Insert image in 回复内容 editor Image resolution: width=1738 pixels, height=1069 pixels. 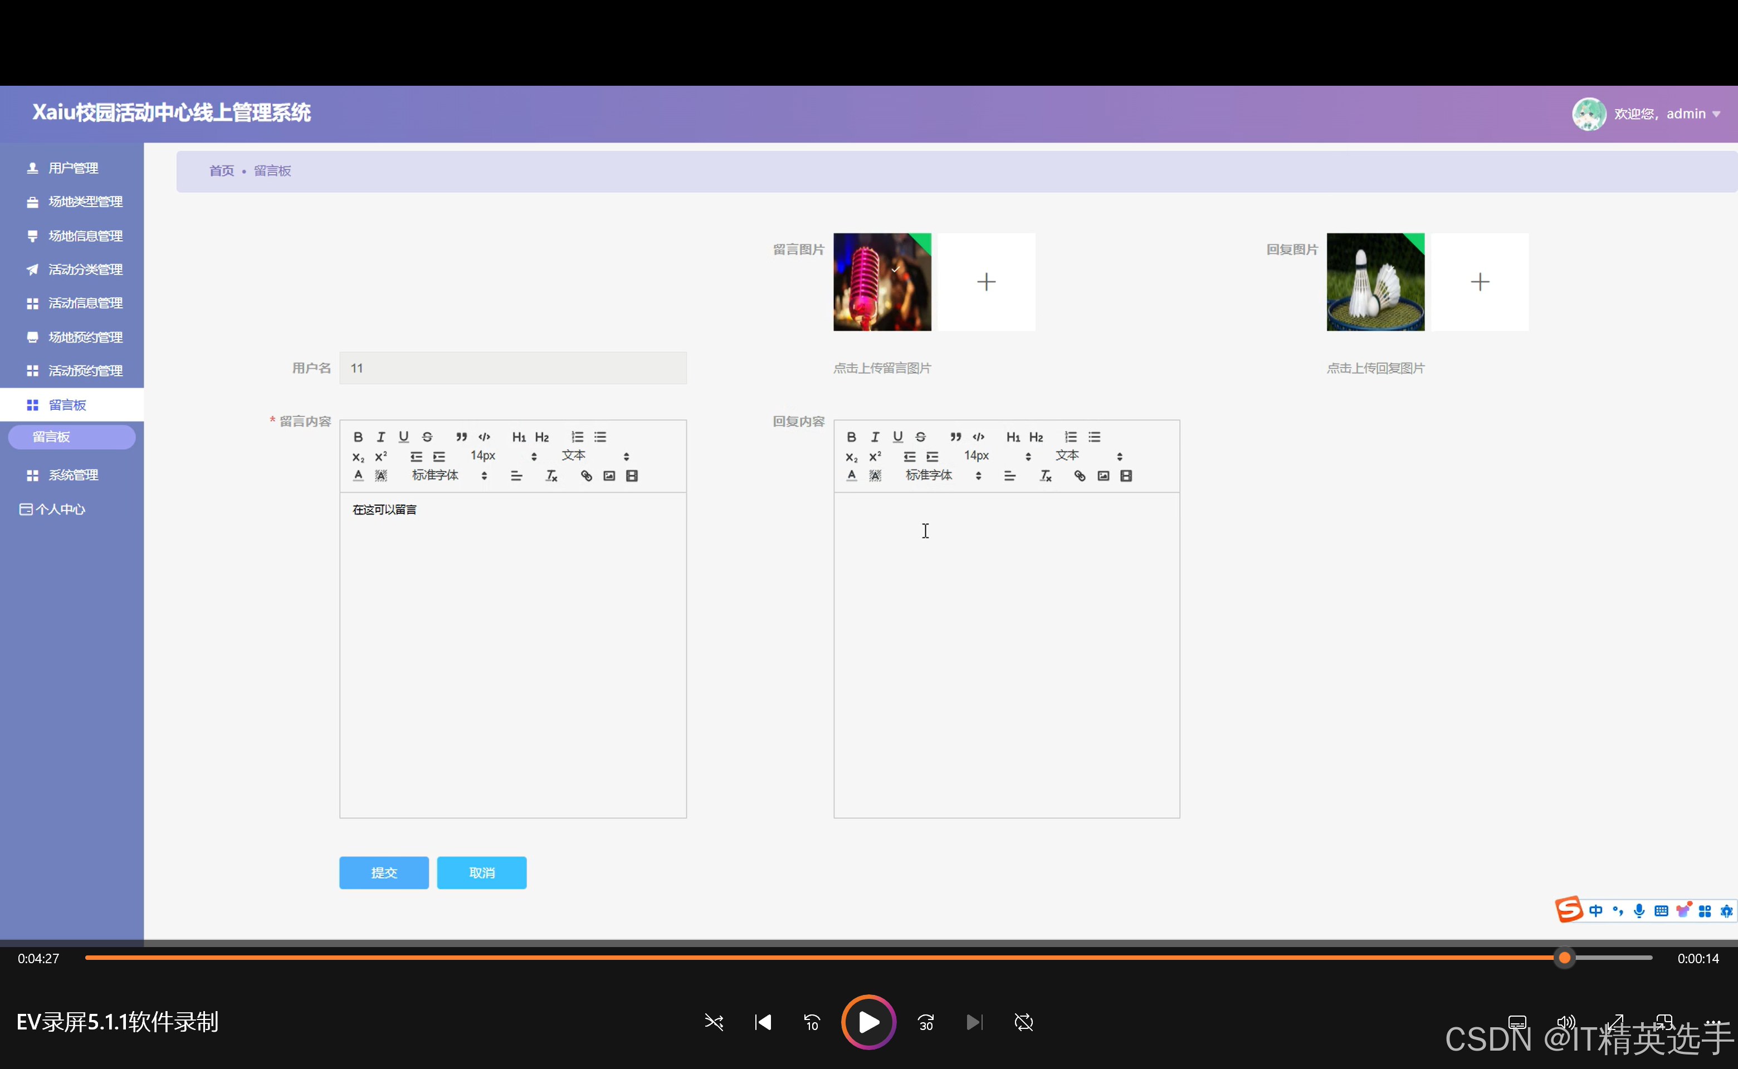(x=1104, y=476)
